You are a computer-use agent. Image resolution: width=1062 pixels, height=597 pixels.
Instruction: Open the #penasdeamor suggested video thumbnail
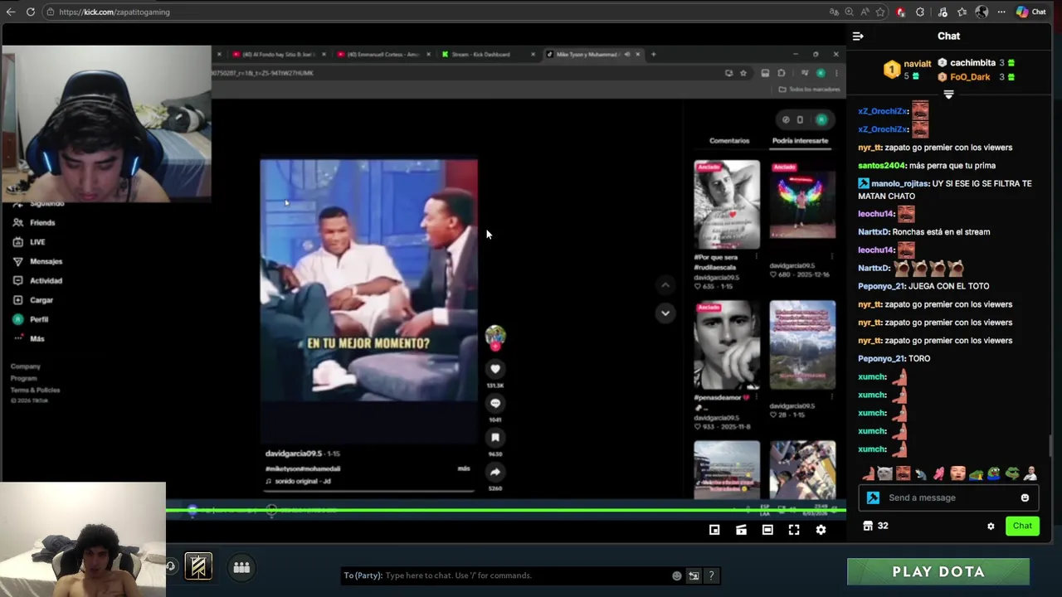click(727, 345)
